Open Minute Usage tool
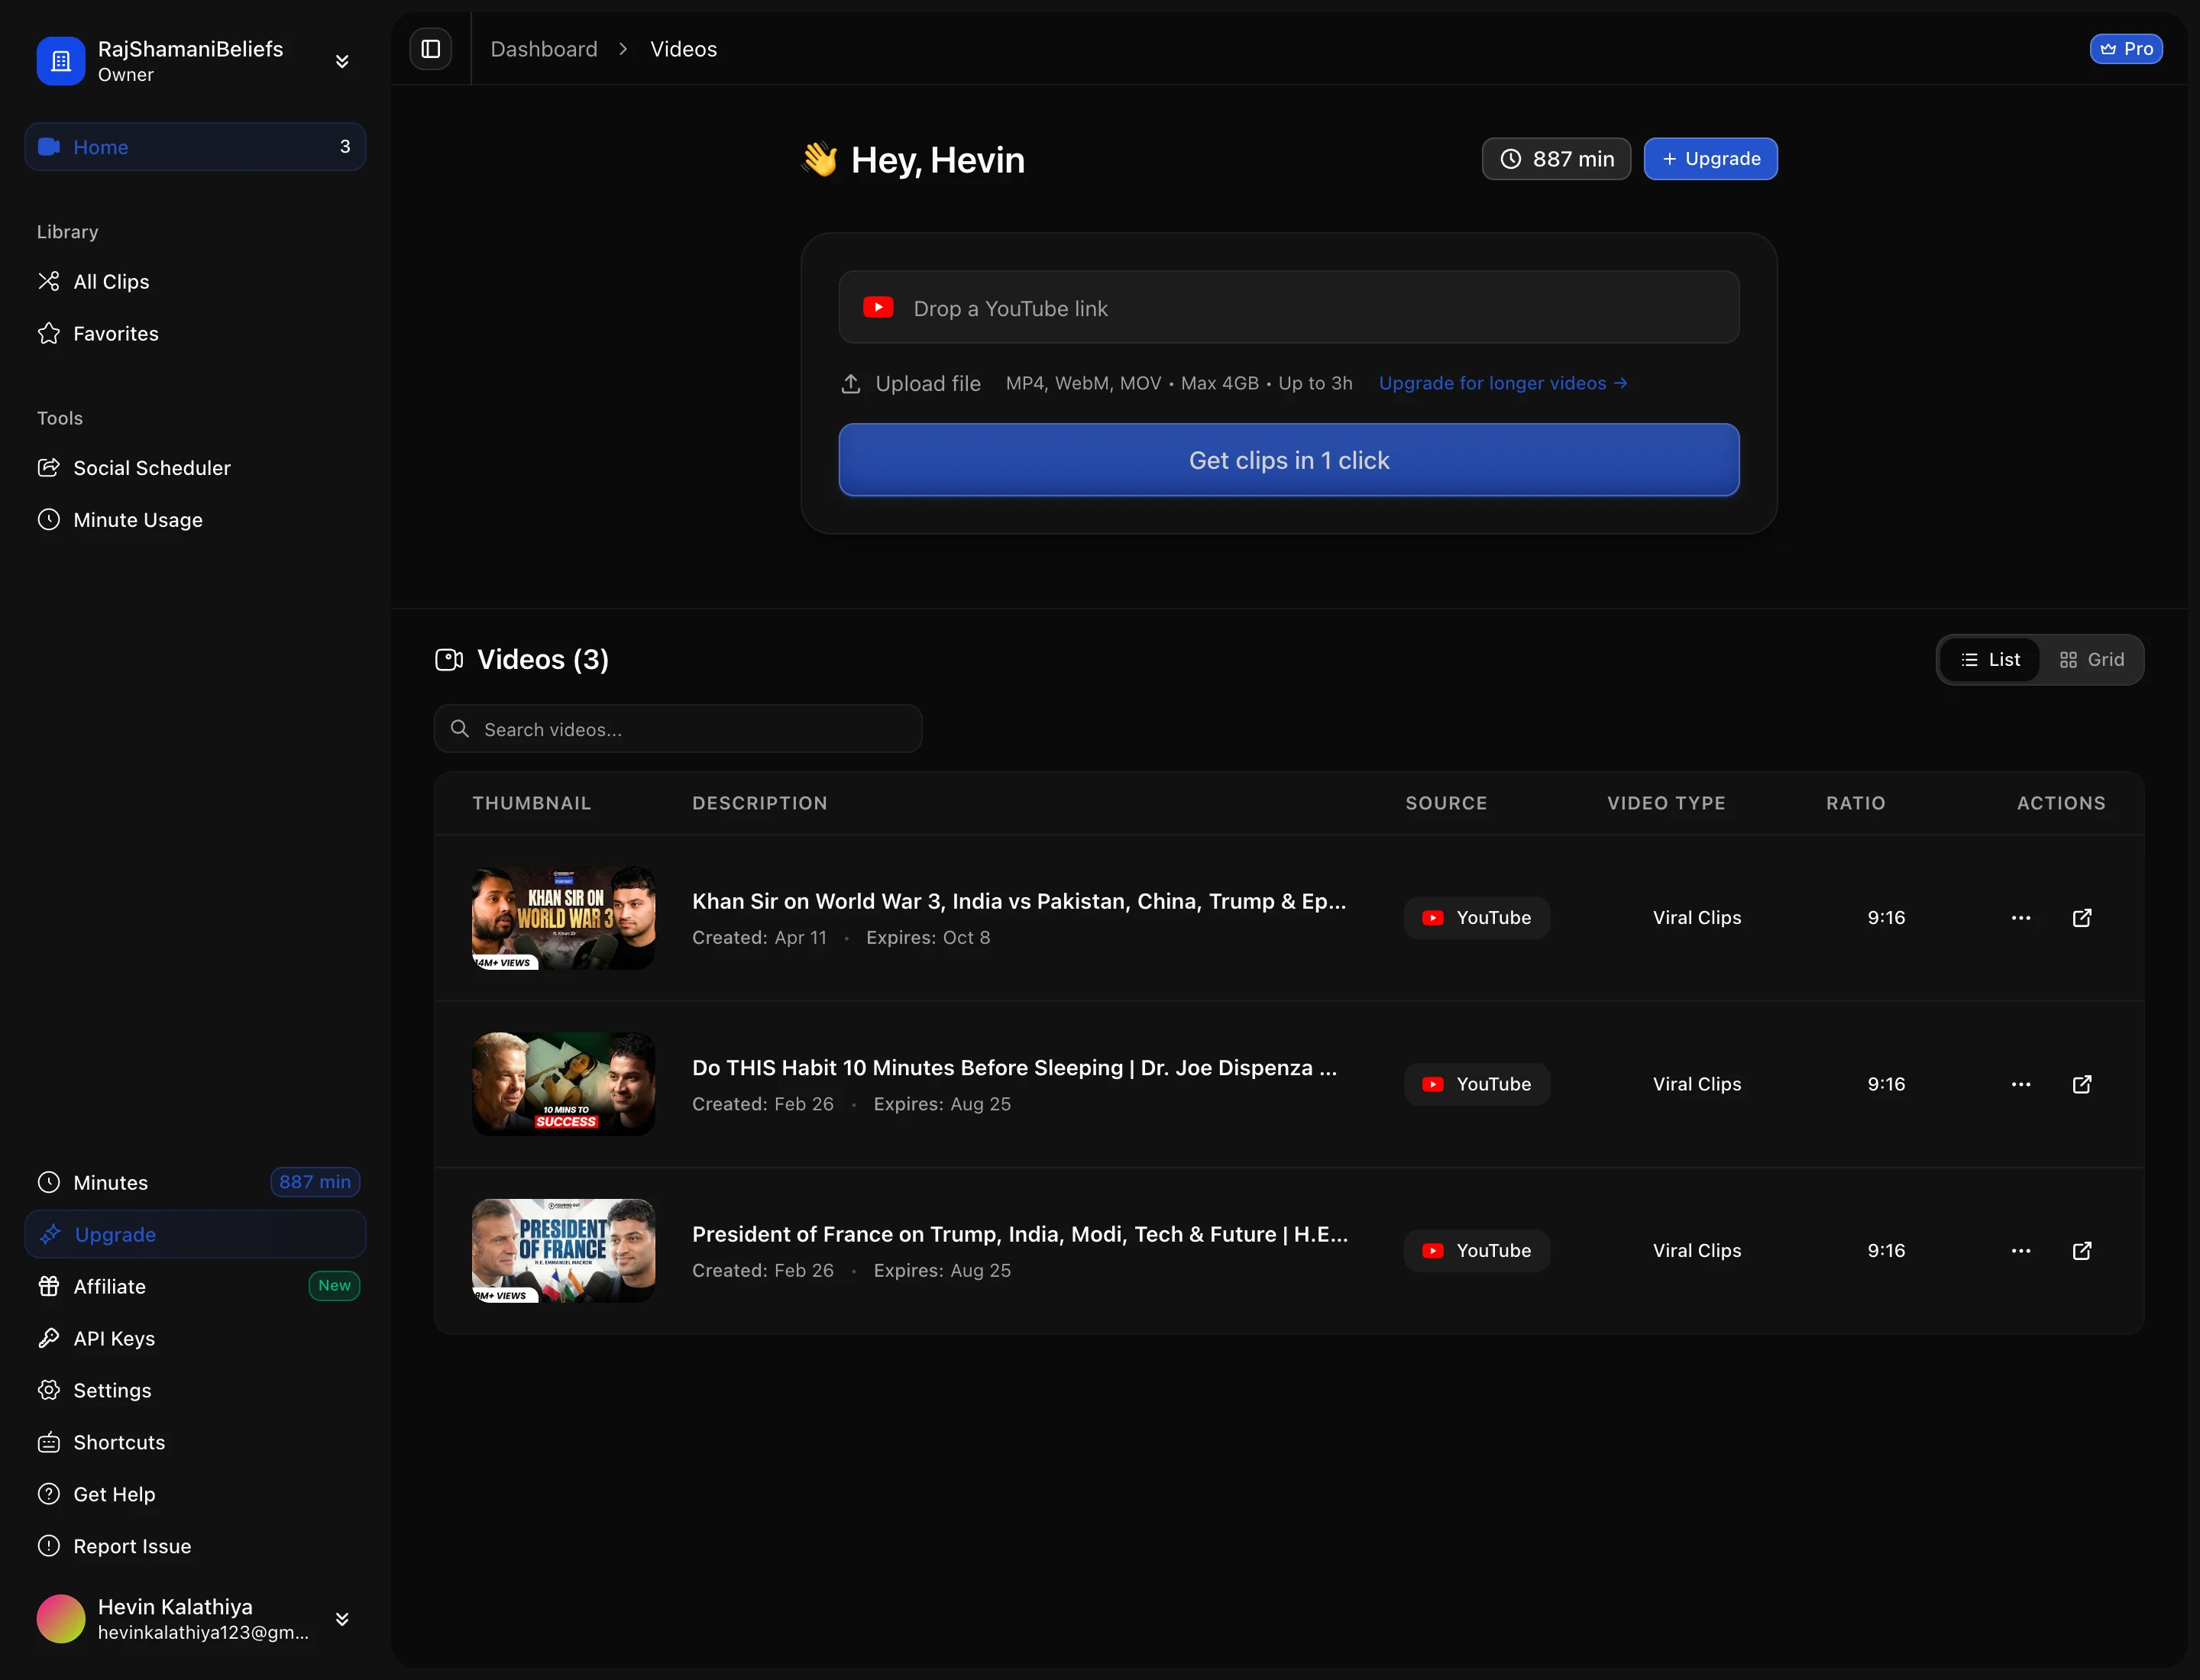This screenshot has height=1680, width=2200. [195, 520]
